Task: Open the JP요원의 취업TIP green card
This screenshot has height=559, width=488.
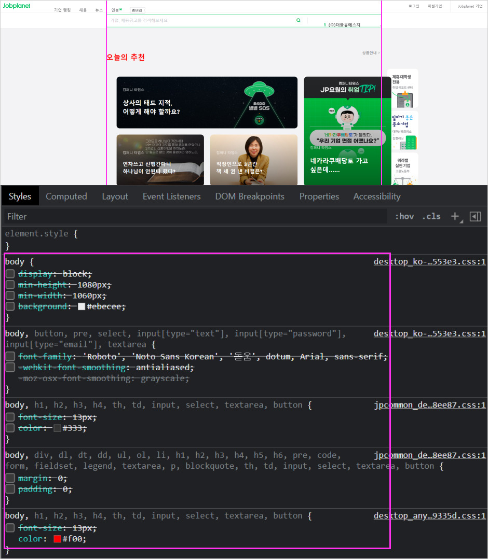Action: click(x=347, y=131)
